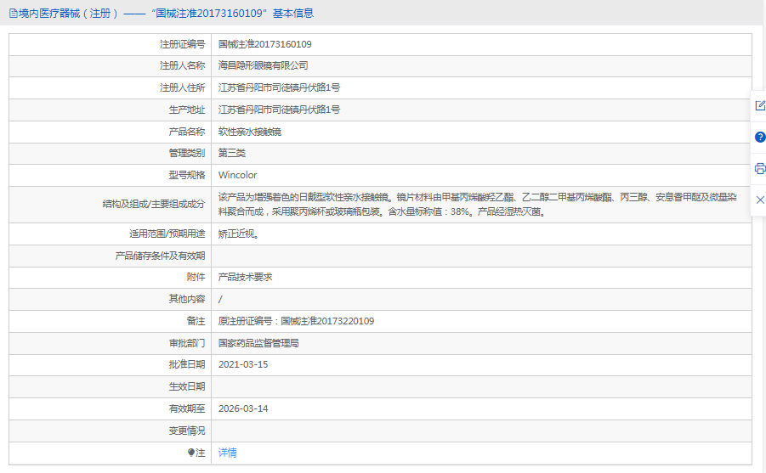The width and height of the screenshot is (766, 473).
Task: Select the Wincolor model specification value
Action: [x=236, y=176]
